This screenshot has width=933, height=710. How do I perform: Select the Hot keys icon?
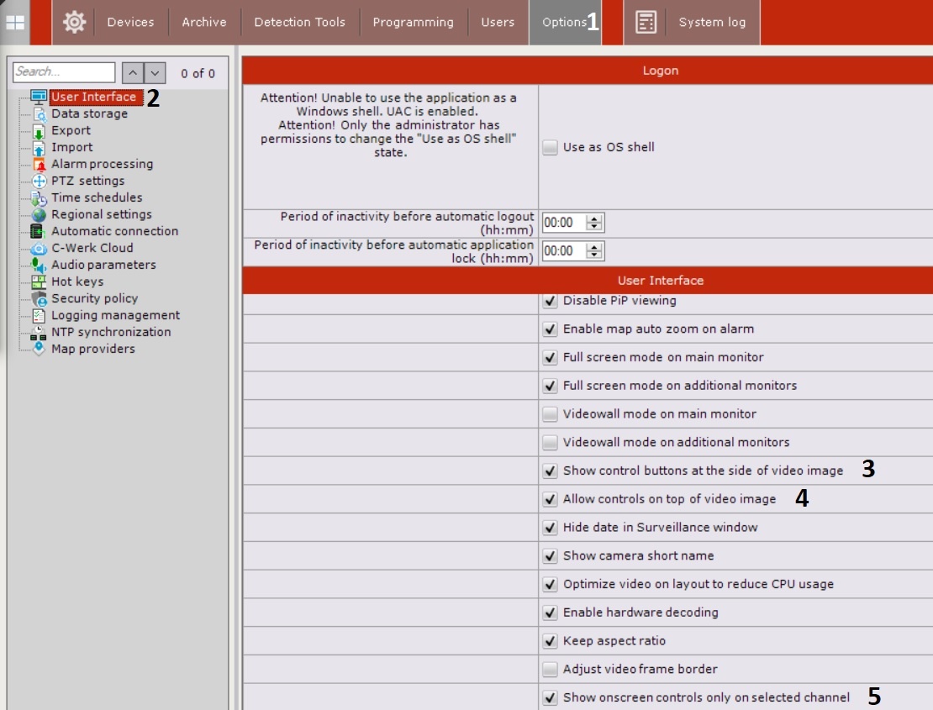click(x=39, y=282)
